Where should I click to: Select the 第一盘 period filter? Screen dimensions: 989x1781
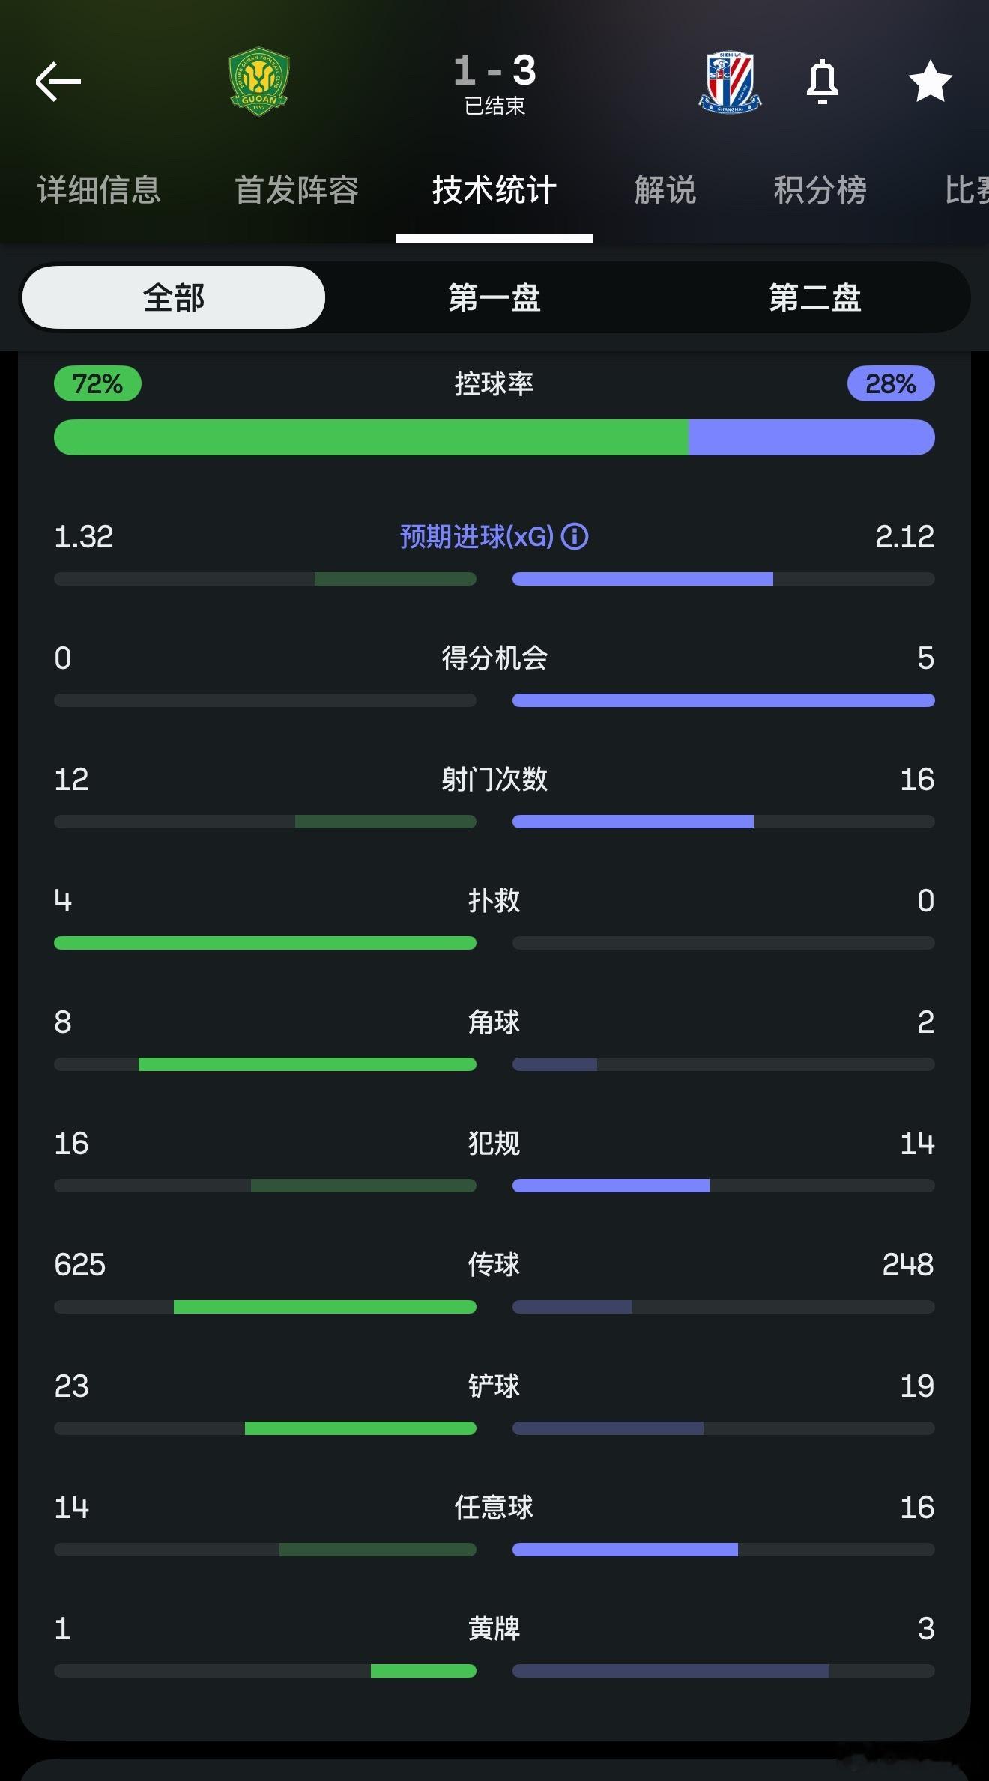pyautogui.click(x=494, y=297)
